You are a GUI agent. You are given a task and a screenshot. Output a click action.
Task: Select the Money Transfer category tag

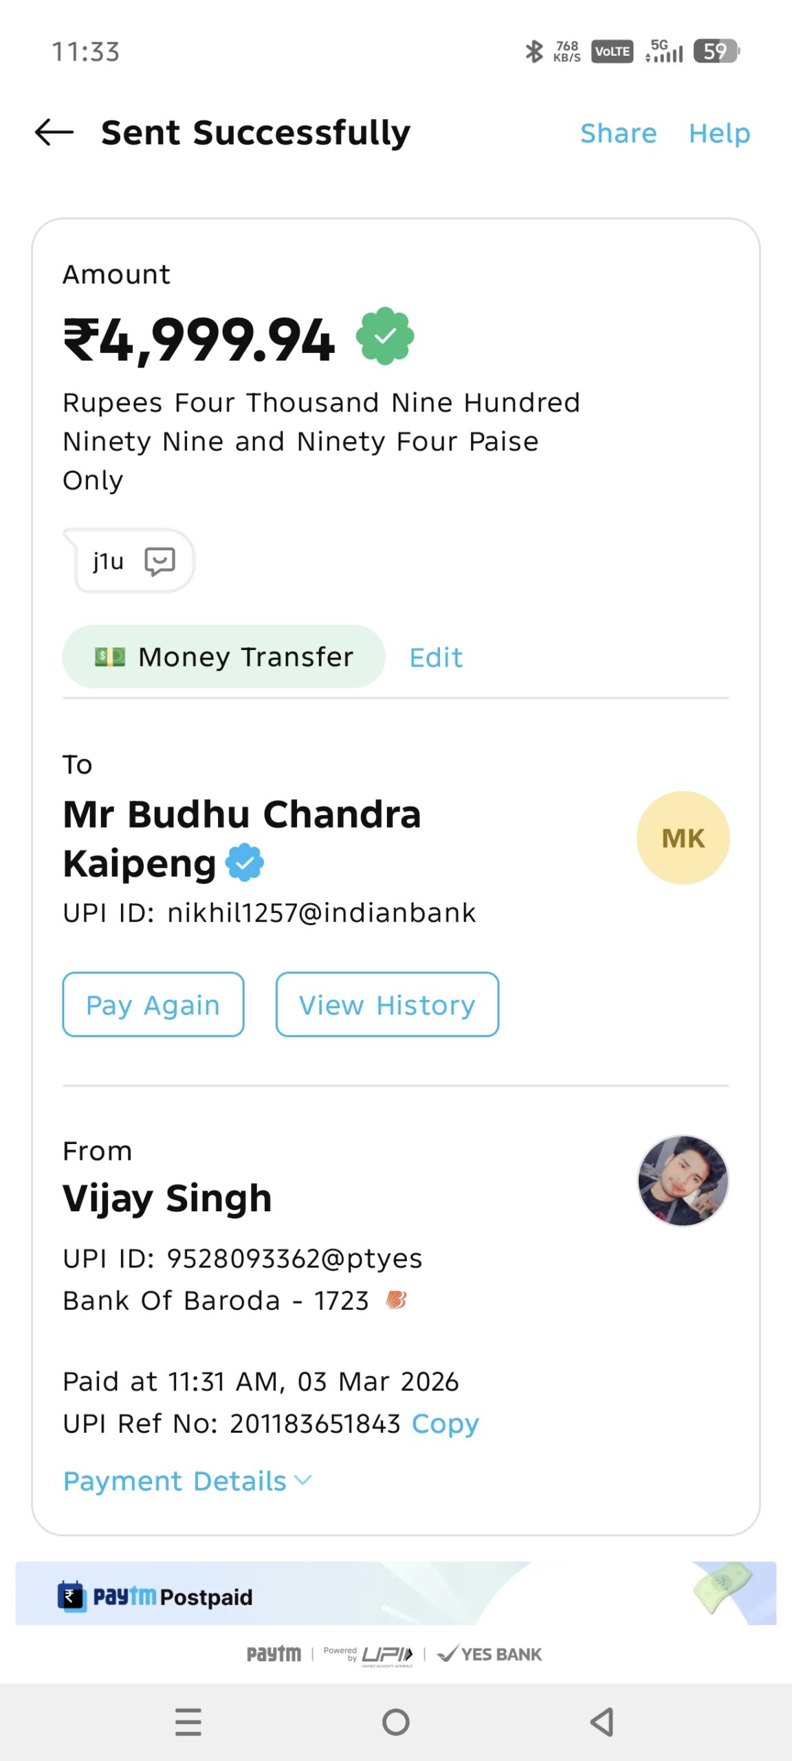(x=223, y=657)
